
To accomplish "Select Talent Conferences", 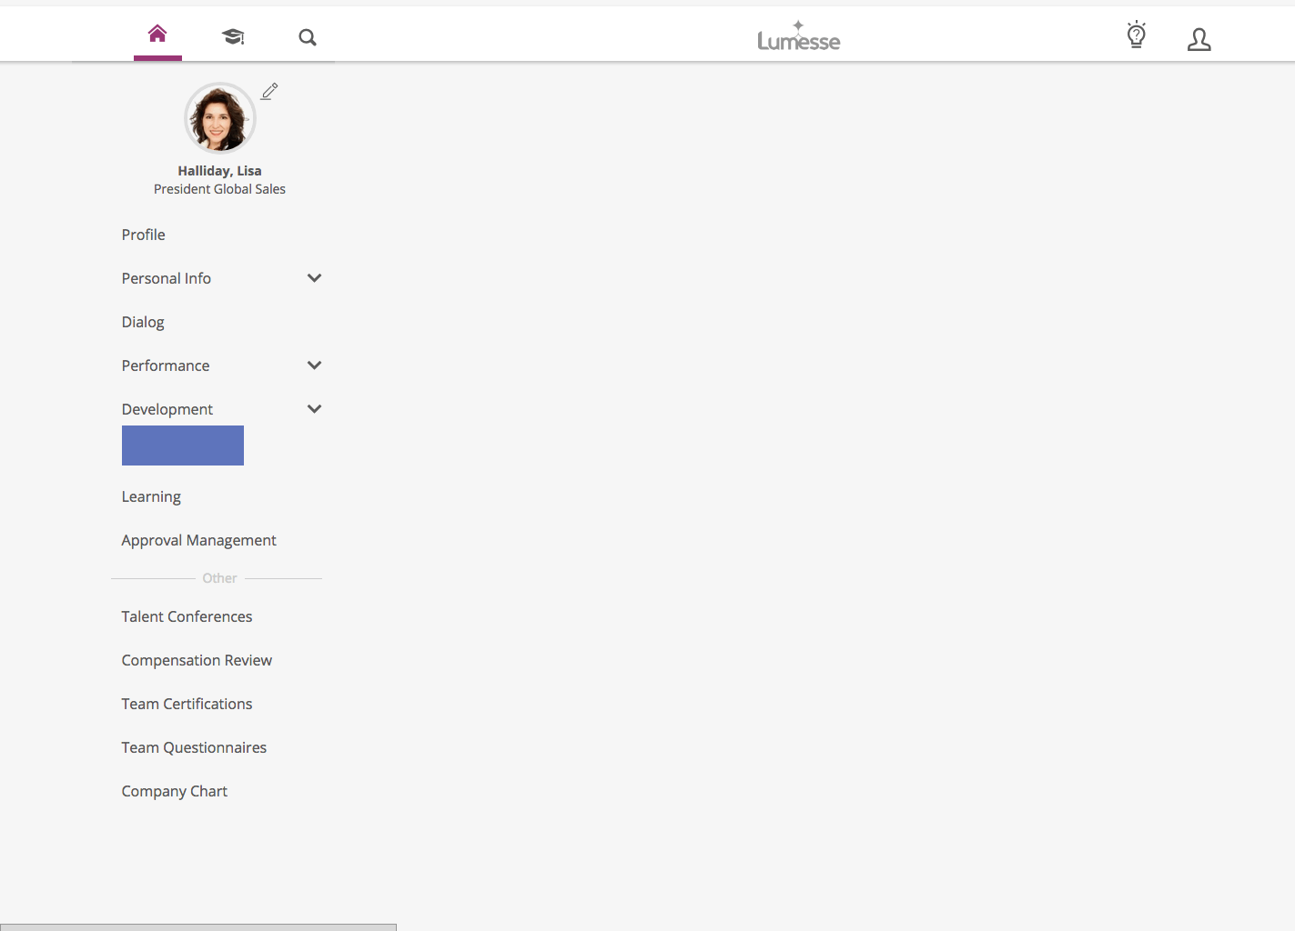I will click(187, 616).
